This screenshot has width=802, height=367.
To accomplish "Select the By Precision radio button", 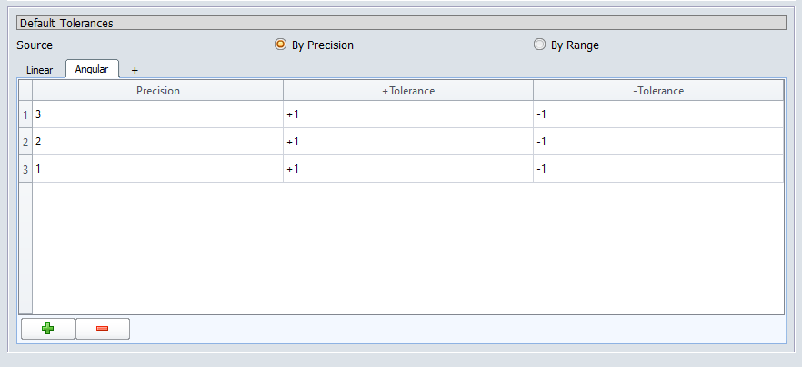I will coord(280,45).
